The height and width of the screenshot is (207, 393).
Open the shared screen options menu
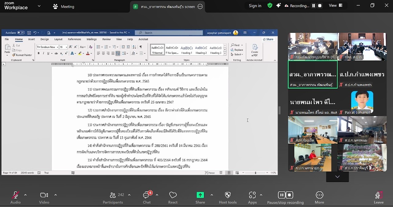click(200, 6)
